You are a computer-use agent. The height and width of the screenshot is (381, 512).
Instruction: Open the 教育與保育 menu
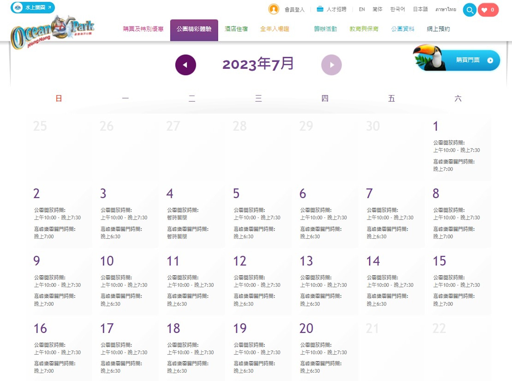[364, 29]
